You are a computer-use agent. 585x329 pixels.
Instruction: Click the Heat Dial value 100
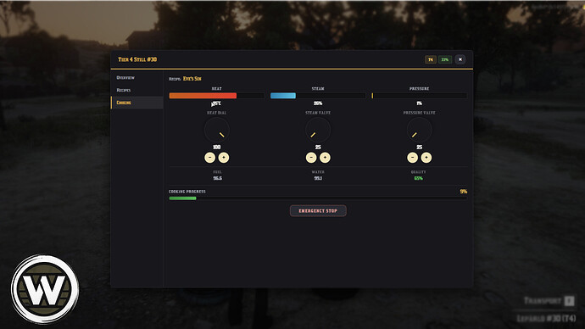pos(217,148)
